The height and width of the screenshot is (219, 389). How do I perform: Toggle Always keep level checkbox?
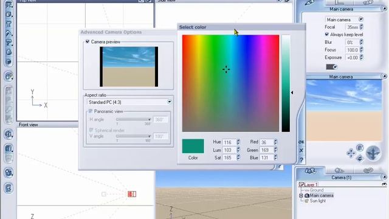(327, 34)
